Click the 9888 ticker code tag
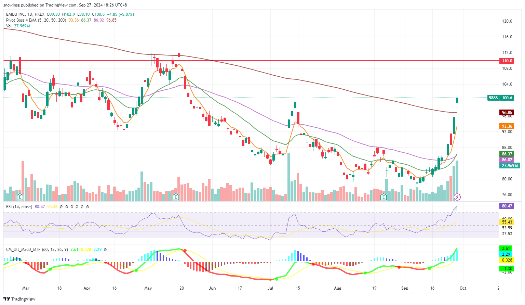Viewport: 525px width, 305px height. tap(493, 98)
